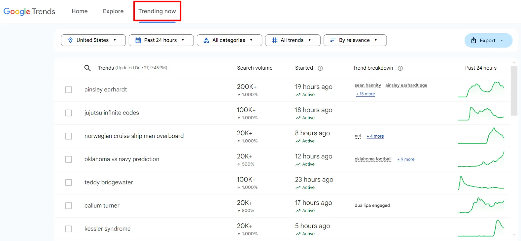Click the scrollbar down arrow
The height and width of the screenshot is (241, 521).
pos(514,234)
